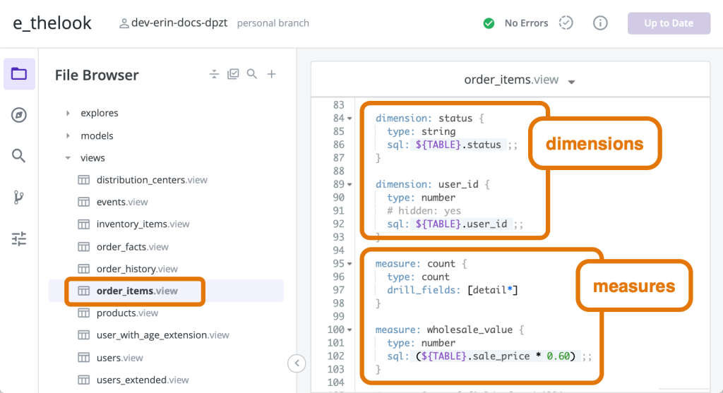Click the plus icon to add file
723x393 pixels.
[x=271, y=75]
